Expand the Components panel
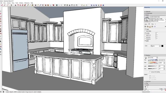Viewport: 166px width, 93px height. coord(155,13)
